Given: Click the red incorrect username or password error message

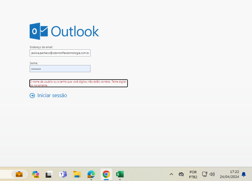Looking at the screenshot, I should [x=78, y=83].
